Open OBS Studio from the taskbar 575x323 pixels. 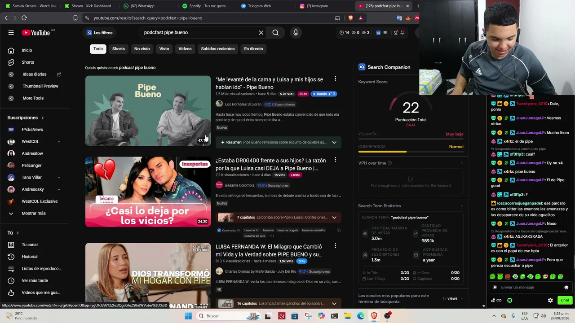pyautogui.click(x=387, y=316)
